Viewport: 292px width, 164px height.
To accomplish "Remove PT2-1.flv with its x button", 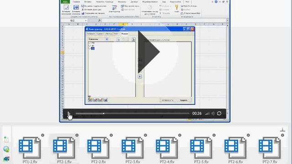I will pyautogui.click(x=77, y=135).
